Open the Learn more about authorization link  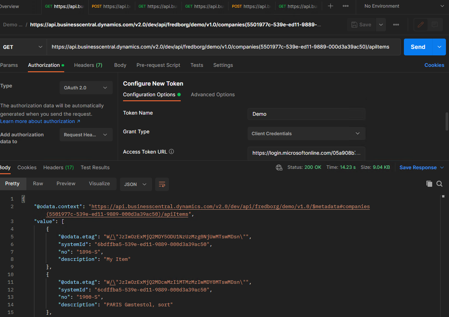click(38, 121)
